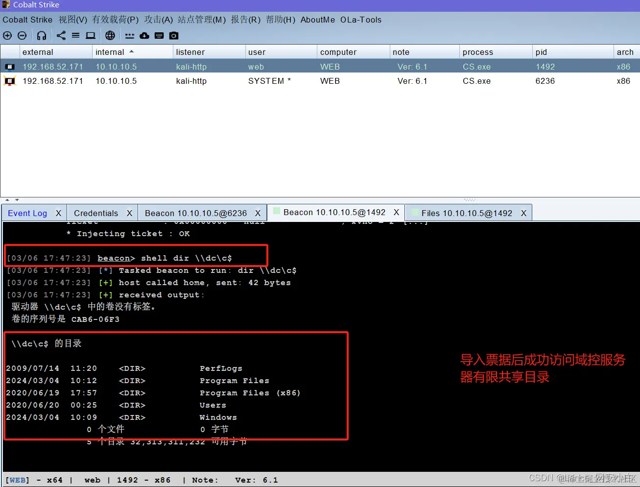Open the 帮助(H) menu
640x487 pixels.
(x=281, y=20)
